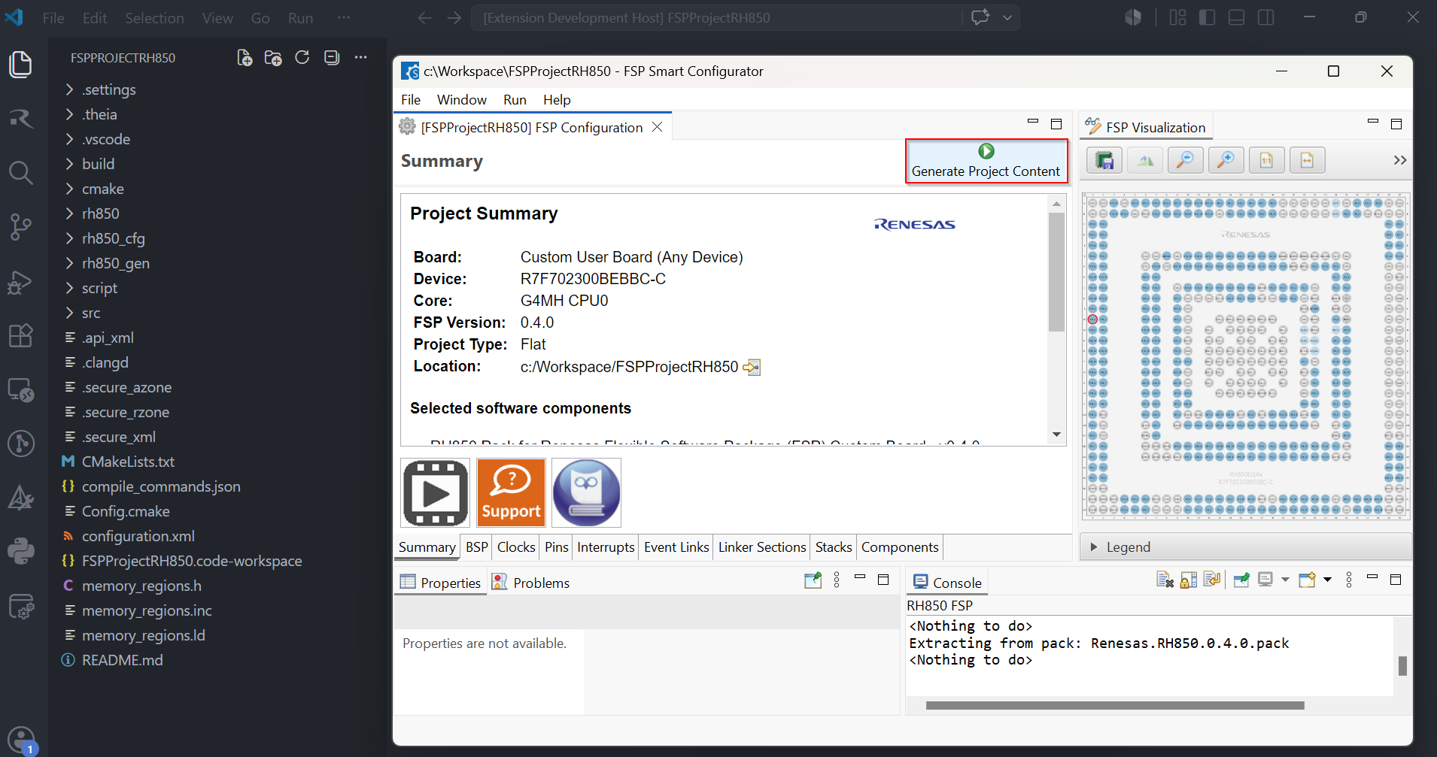Click the New Folder icon in the Explorer header

click(x=273, y=58)
